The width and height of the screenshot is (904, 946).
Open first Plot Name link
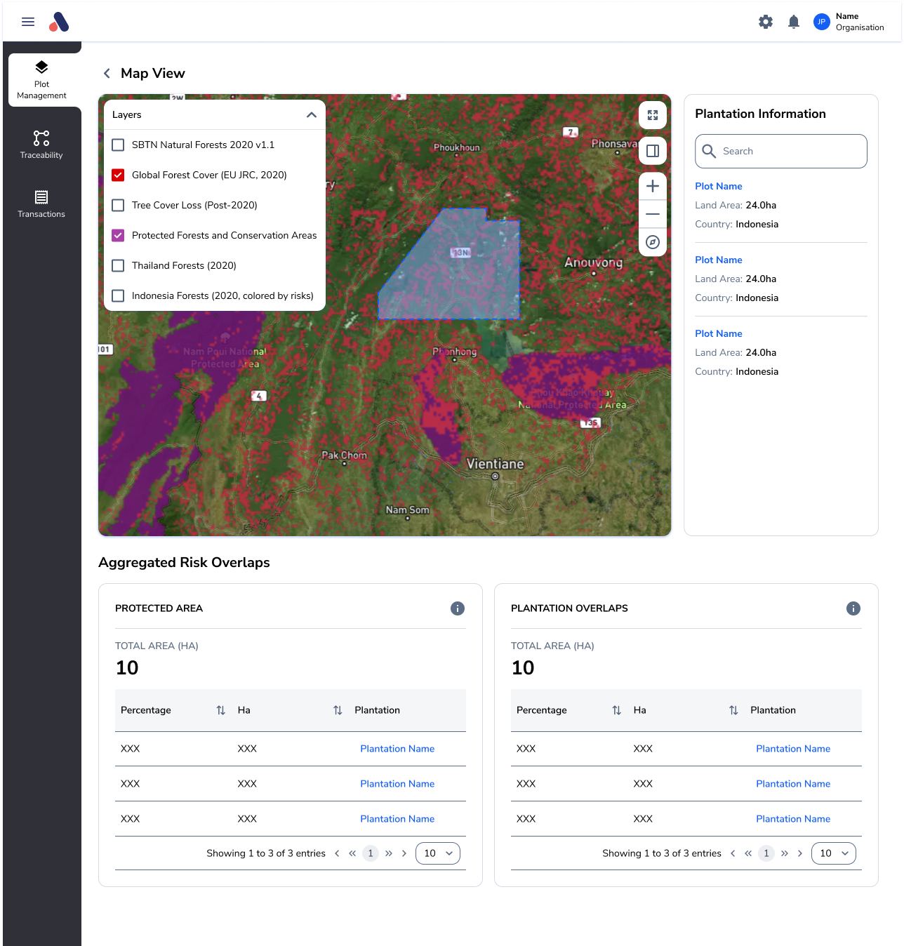coord(719,186)
